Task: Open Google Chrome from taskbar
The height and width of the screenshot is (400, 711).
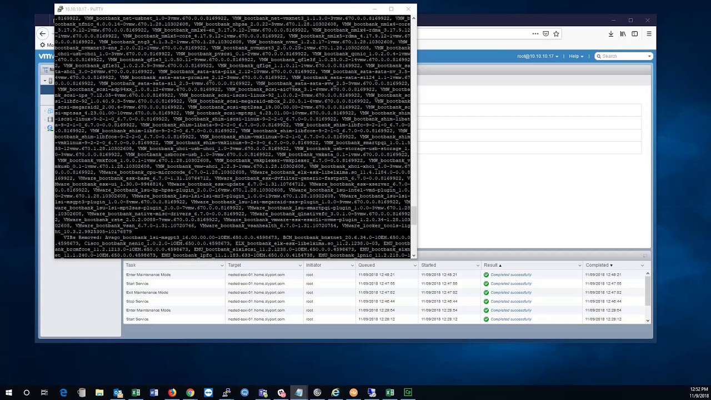Action: [190, 393]
